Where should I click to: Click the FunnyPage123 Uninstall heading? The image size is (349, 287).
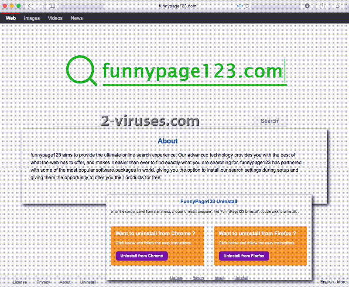click(x=209, y=201)
